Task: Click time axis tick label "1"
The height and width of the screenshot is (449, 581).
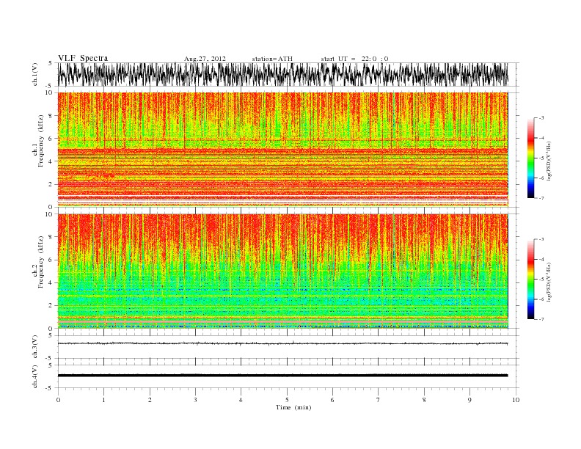Action: click(103, 400)
